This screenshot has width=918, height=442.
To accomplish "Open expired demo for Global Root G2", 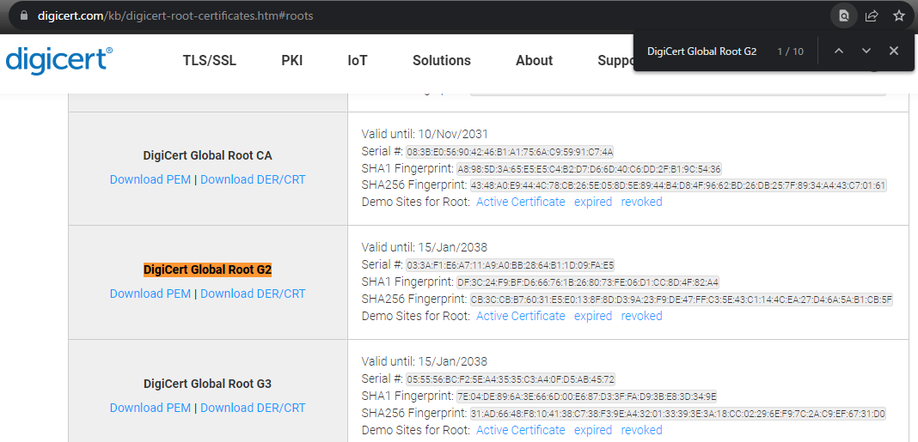I will tap(593, 317).
